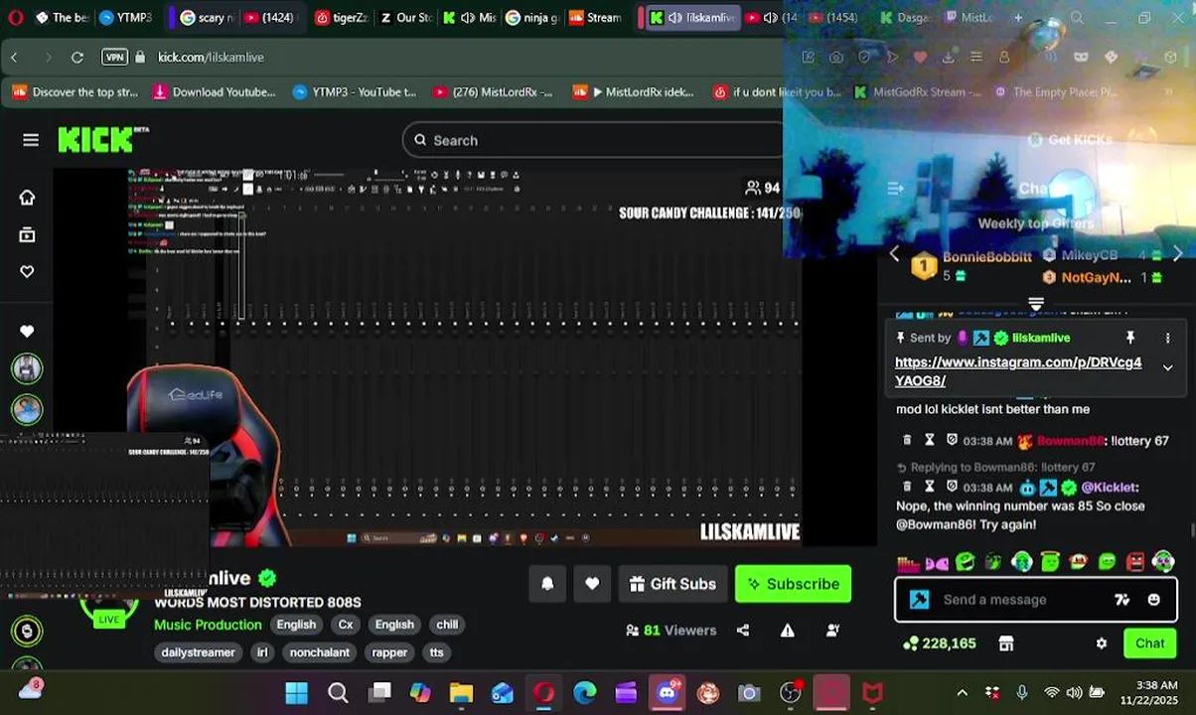Open the emoji picker in chat input
Screen dimensions: 1196x715
pyautogui.click(x=1154, y=600)
